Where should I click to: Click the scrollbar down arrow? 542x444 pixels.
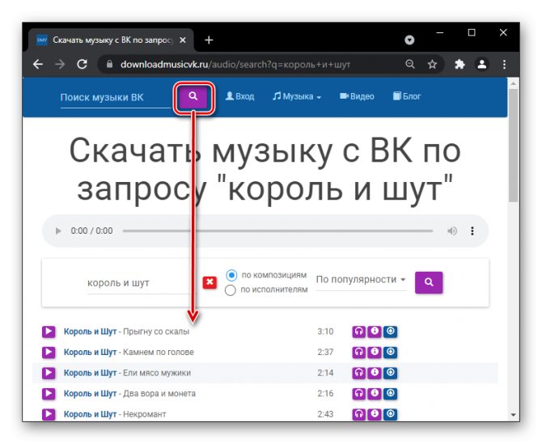[x=513, y=415]
